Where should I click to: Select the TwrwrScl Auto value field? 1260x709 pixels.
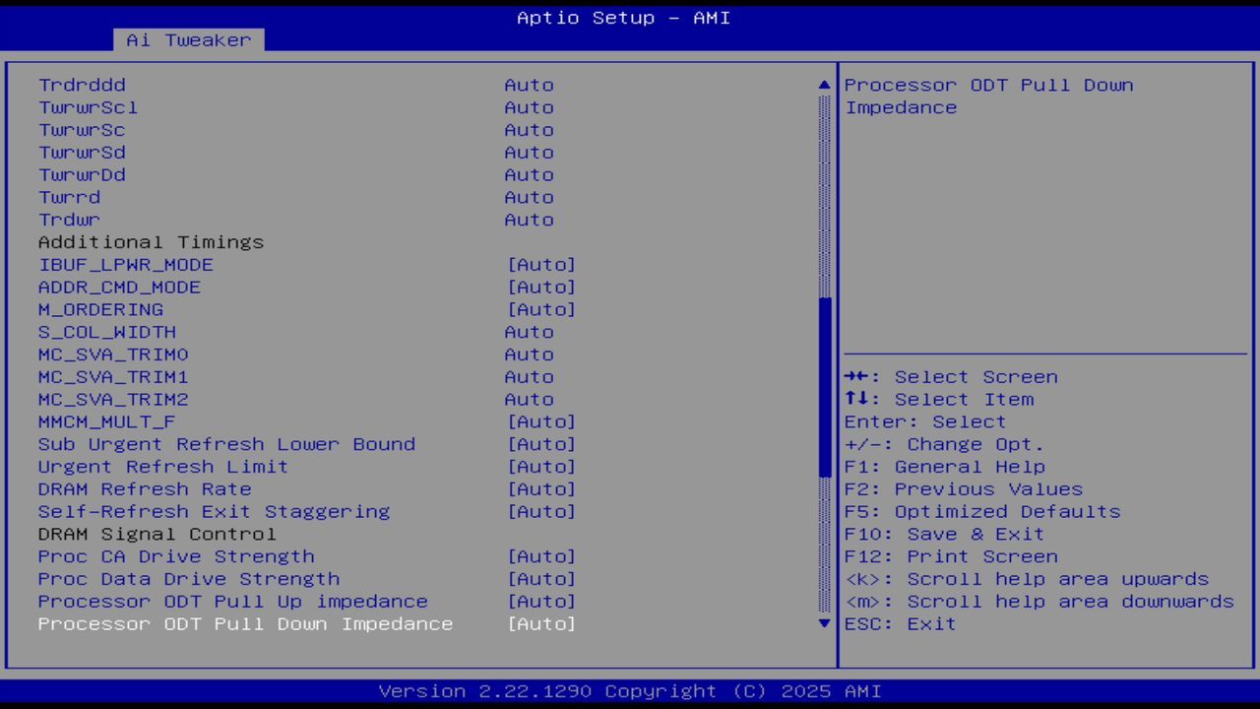pyautogui.click(x=530, y=108)
